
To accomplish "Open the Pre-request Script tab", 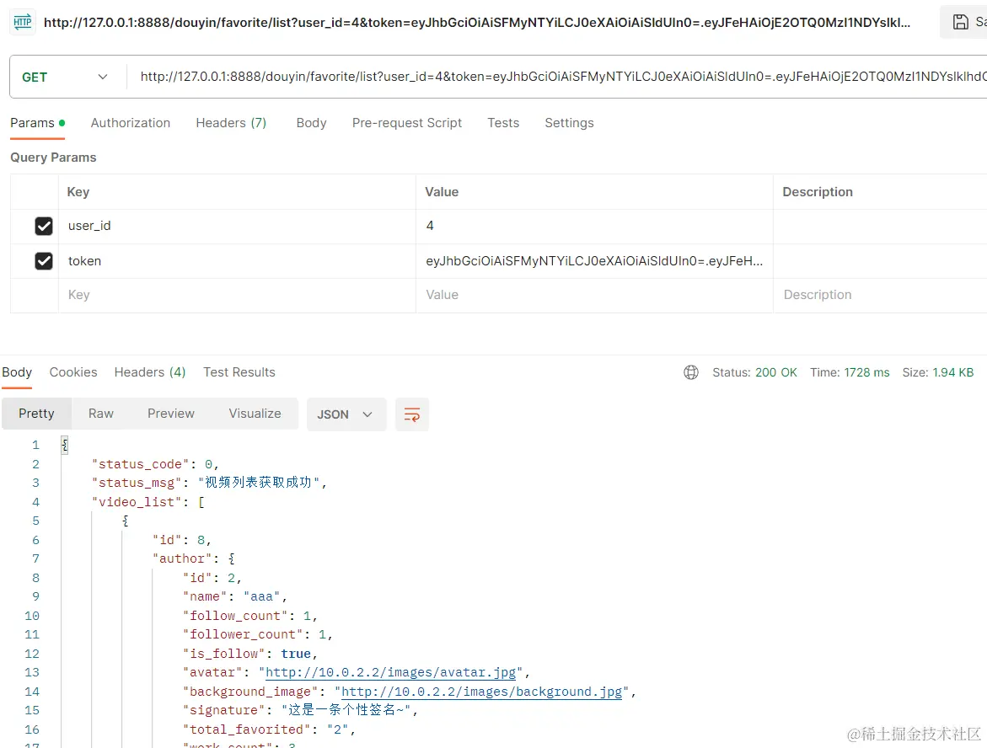I will coord(406,123).
